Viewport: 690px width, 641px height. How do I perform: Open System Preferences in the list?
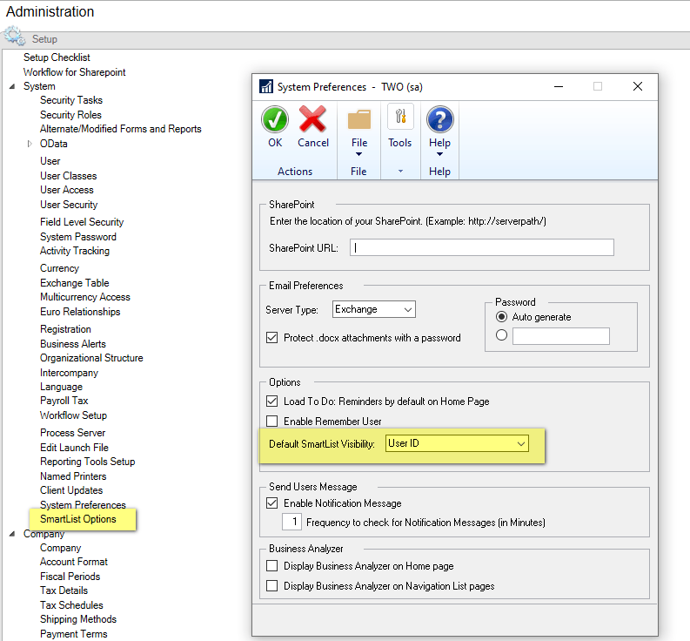(x=83, y=505)
